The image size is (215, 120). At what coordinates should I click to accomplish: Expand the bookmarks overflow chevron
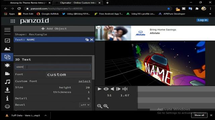point(210,14)
